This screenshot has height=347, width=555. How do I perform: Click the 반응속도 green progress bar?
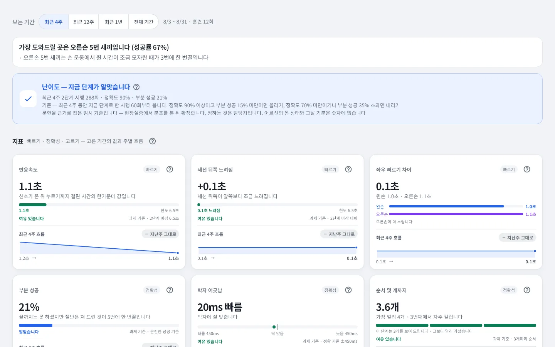[x=33, y=205]
